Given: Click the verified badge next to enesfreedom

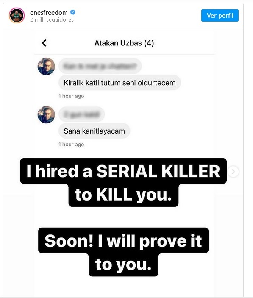Looking at the screenshot, I should (73, 12).
